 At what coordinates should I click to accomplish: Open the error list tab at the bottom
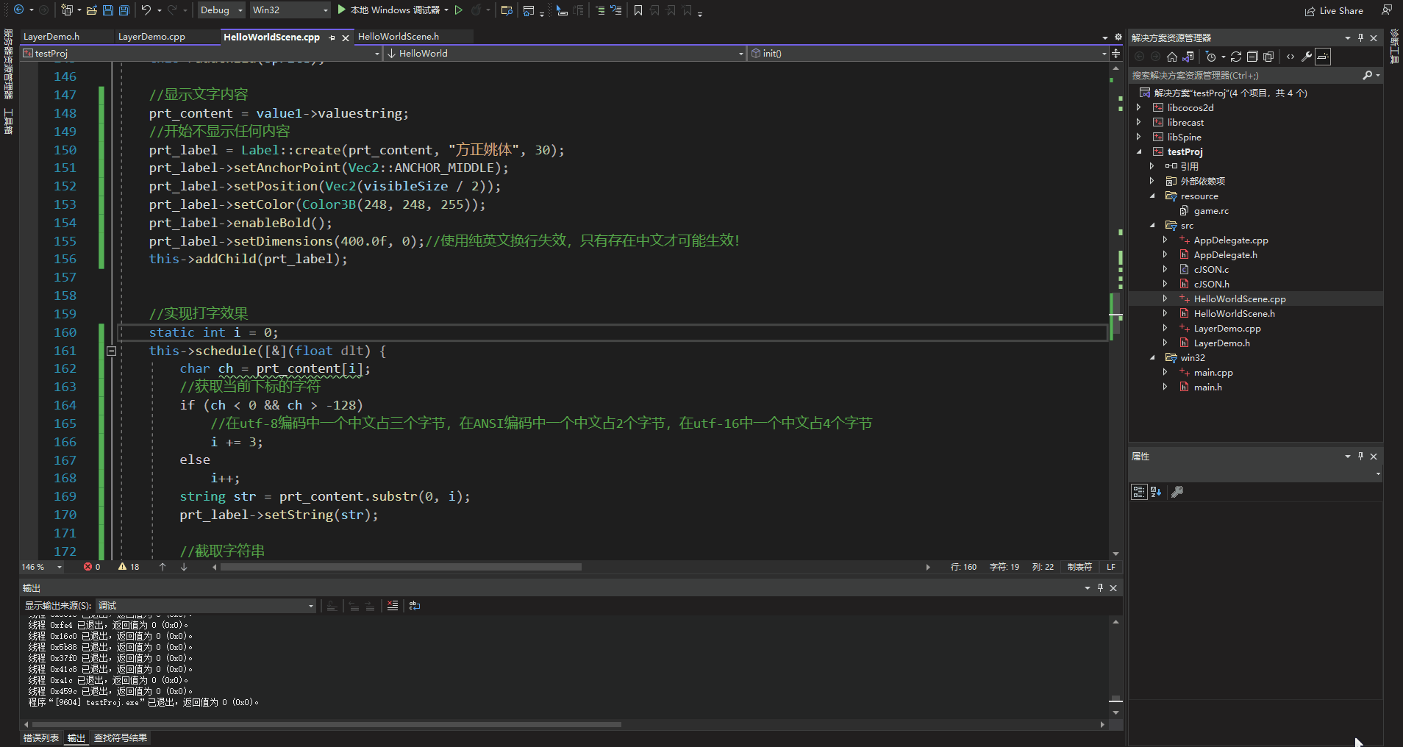coord(41,738)
